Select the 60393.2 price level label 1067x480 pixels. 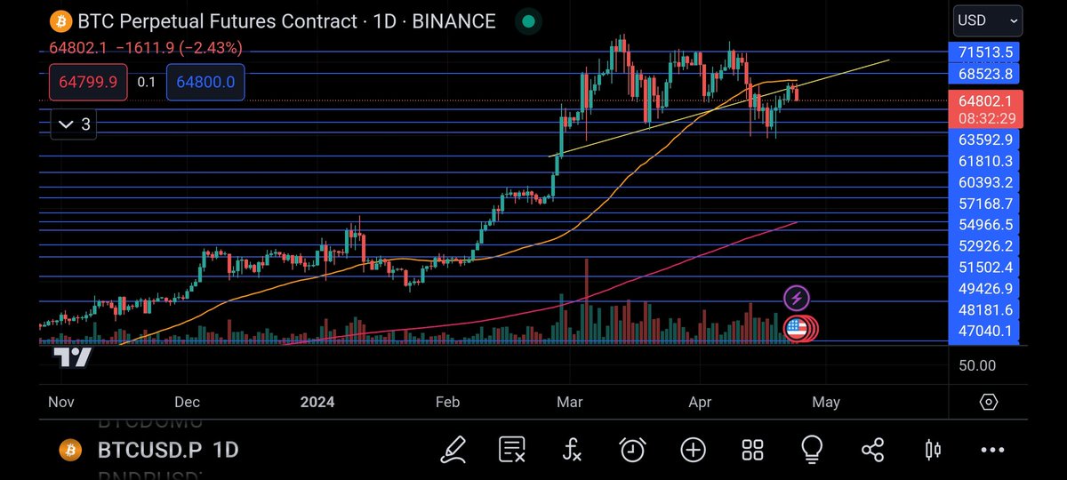(984, 182)
